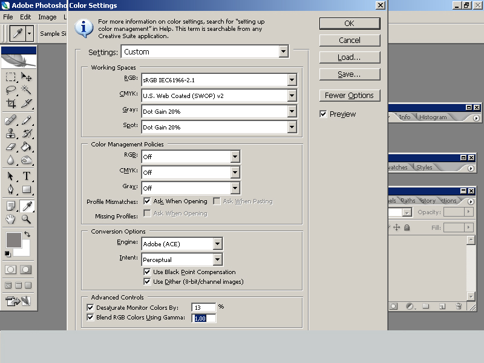484x363 pixels.
Task: Select the Blur tool
Action: (10, 160)
